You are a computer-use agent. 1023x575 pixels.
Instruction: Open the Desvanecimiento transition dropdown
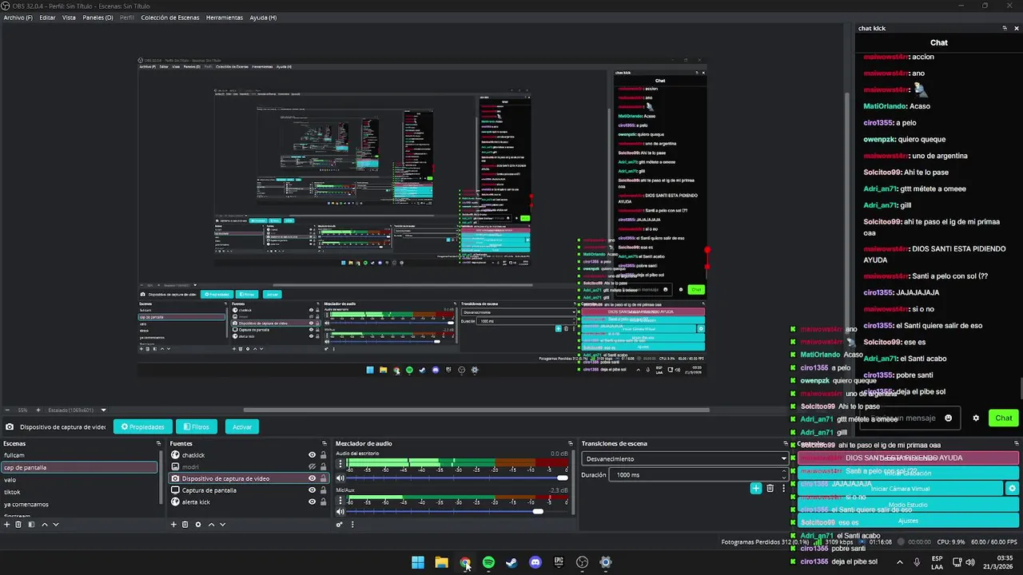[x=684, y=458]
